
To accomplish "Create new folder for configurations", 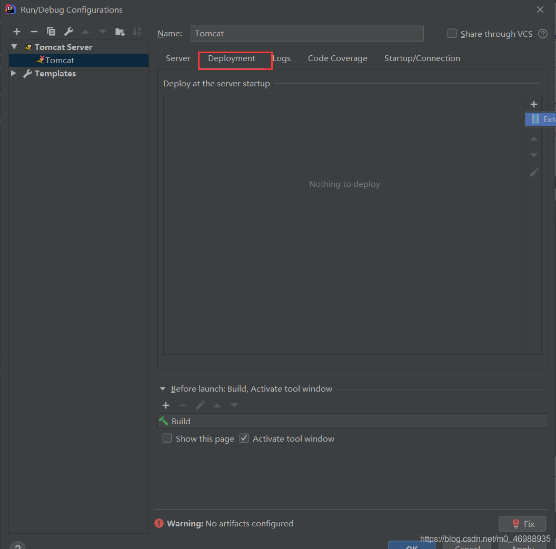I will coord(120,32).
